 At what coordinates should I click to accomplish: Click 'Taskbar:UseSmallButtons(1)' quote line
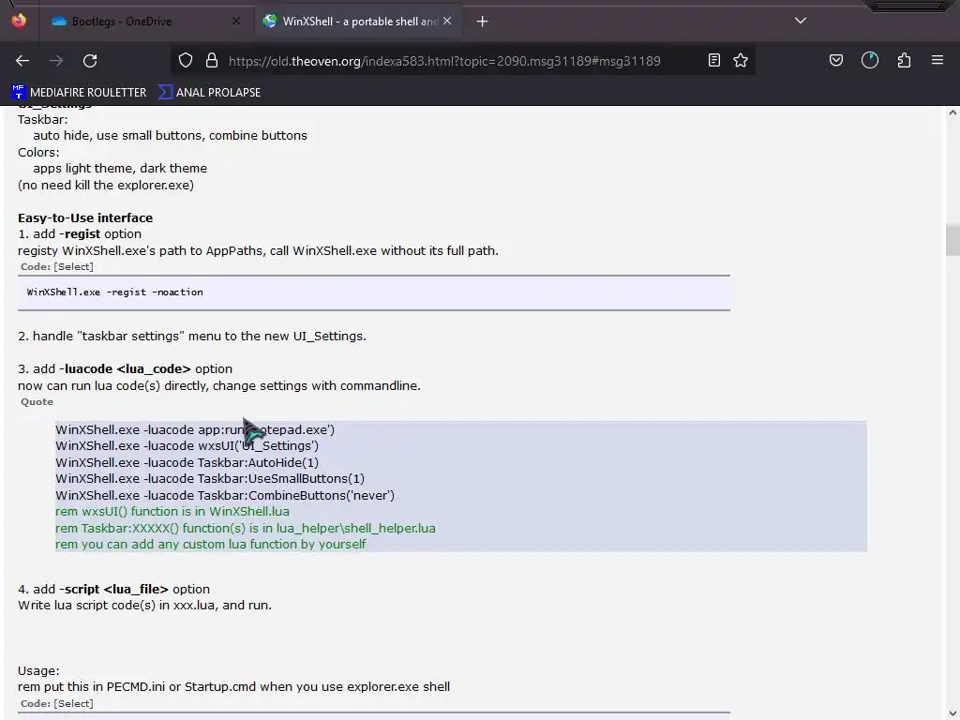[210, 479]
